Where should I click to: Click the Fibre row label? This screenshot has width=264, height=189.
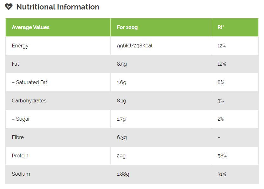[x=18, y=137]
